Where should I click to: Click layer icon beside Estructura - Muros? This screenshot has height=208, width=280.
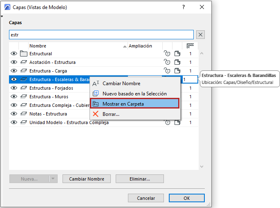coord(24,96)
